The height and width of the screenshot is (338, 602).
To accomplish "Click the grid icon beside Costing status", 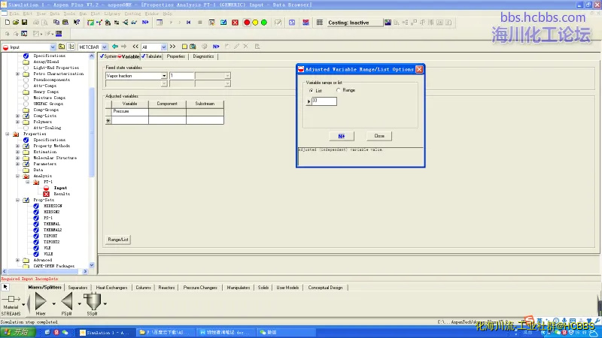I will coord(319,23).
